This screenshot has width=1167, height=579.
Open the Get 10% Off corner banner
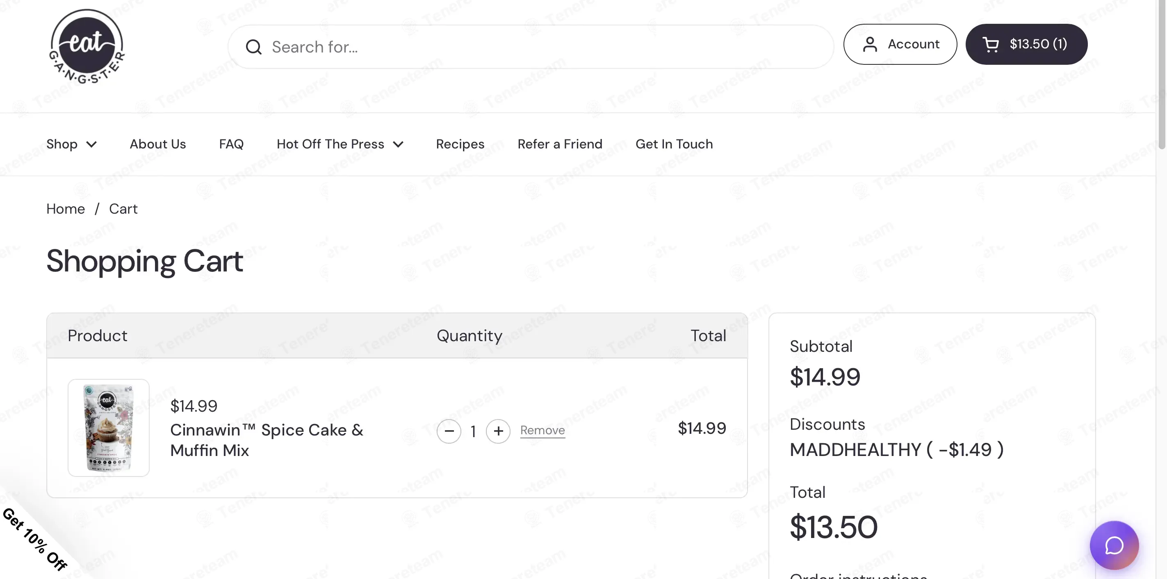pos(34,539)
